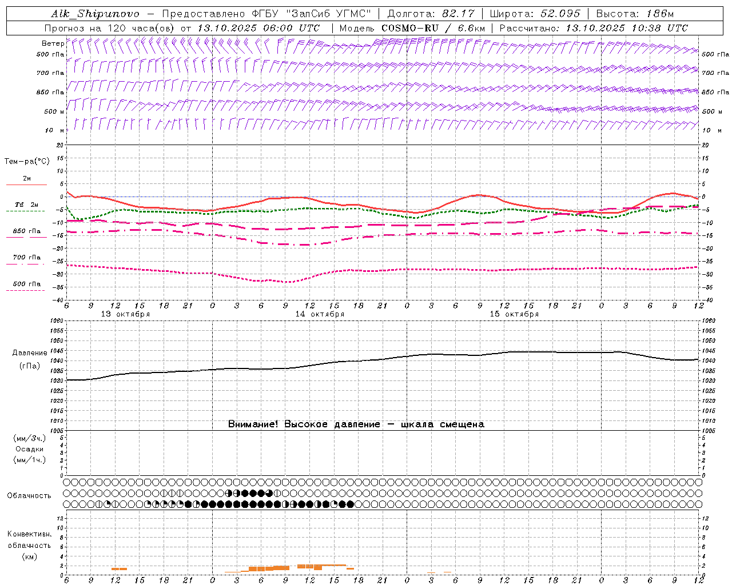Click the '13 октября' date label
The height and width of the screenshot is (585, 732).
click(x=126, y=314)
